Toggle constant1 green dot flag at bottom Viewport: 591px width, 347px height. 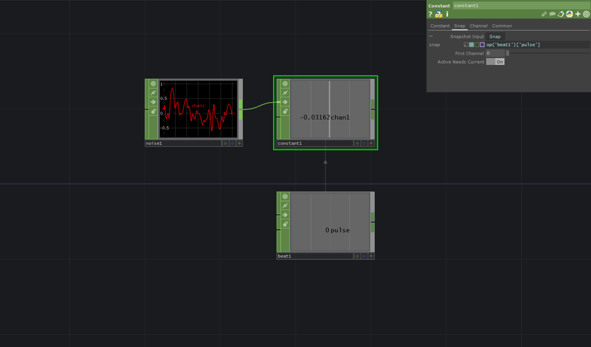(x=357, y=143)
